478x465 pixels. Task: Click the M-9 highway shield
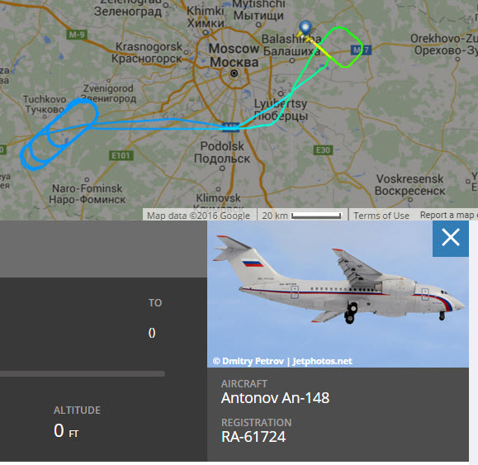[x=77, y=35]
